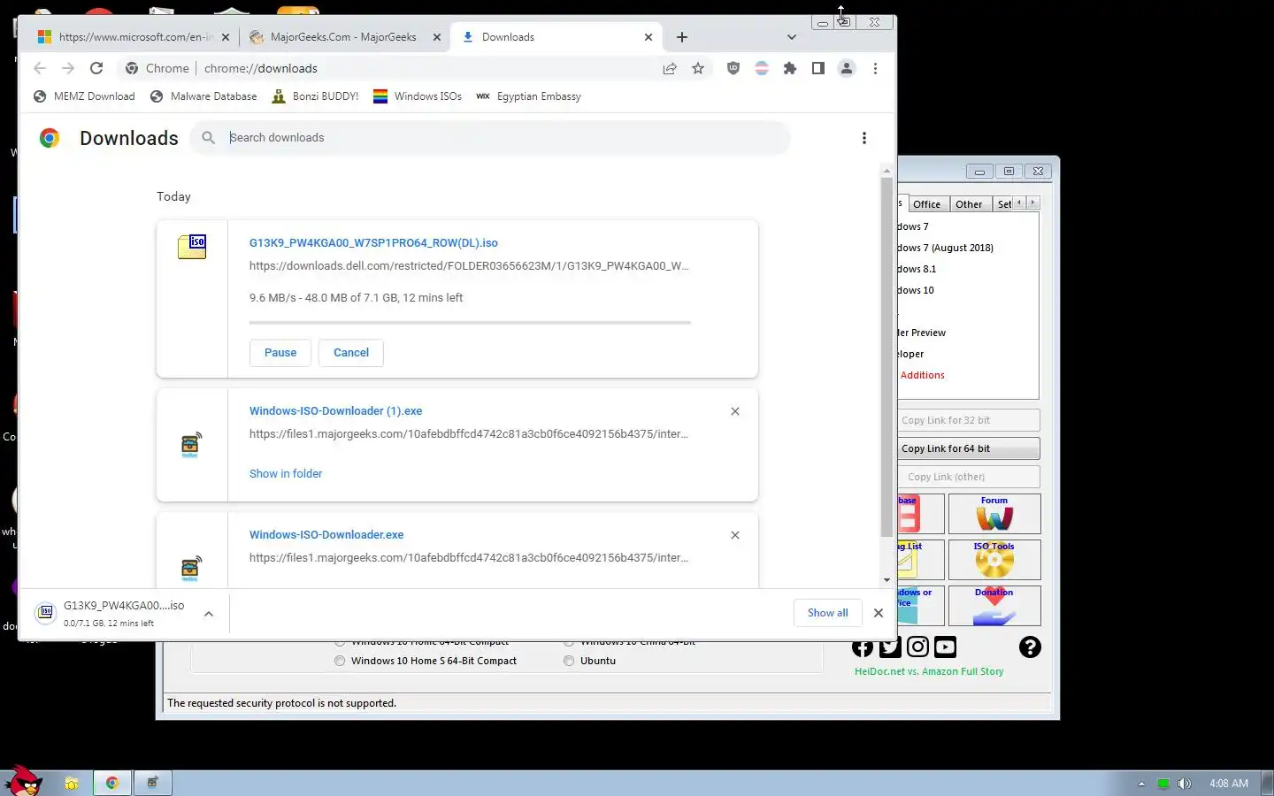
Task: Open the Bonzi BUDDY! bookmark
Action: (315, 96)
